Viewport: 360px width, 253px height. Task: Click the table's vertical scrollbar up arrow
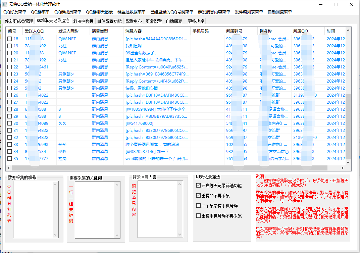(x=348, y=30)
